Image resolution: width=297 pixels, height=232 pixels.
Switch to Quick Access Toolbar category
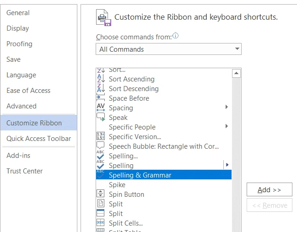38,139
